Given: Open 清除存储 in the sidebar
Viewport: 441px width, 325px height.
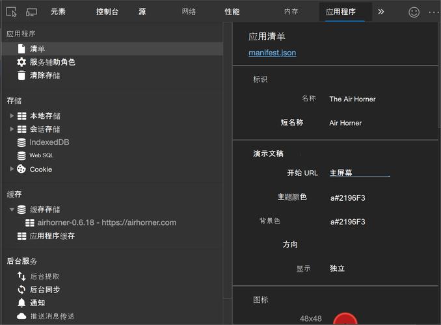Looking at the screenshot, I should point(45,75).
